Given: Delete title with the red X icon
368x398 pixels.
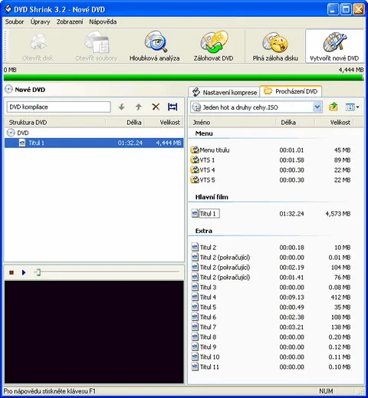Looking at the screenshot, I should [156, 107].
